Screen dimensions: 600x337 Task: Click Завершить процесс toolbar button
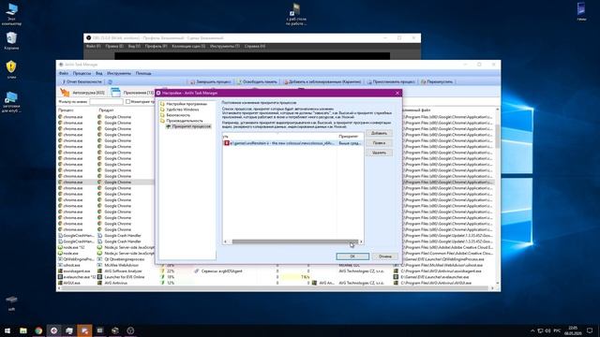tap(210, 81)
